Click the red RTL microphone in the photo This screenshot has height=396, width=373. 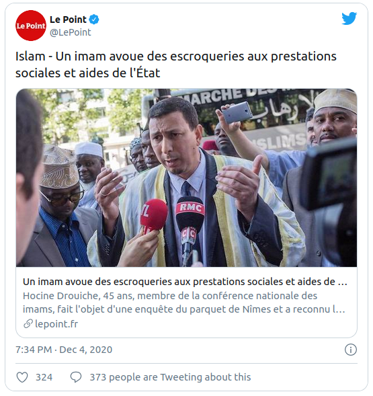(153, 216)
